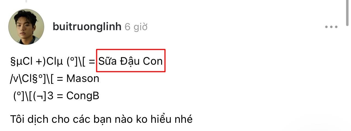
Task: Click the word "Tôi" starting the caption
Action: point(16,119)
